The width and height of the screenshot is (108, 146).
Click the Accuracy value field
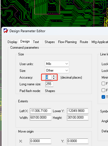pos(48,77)
